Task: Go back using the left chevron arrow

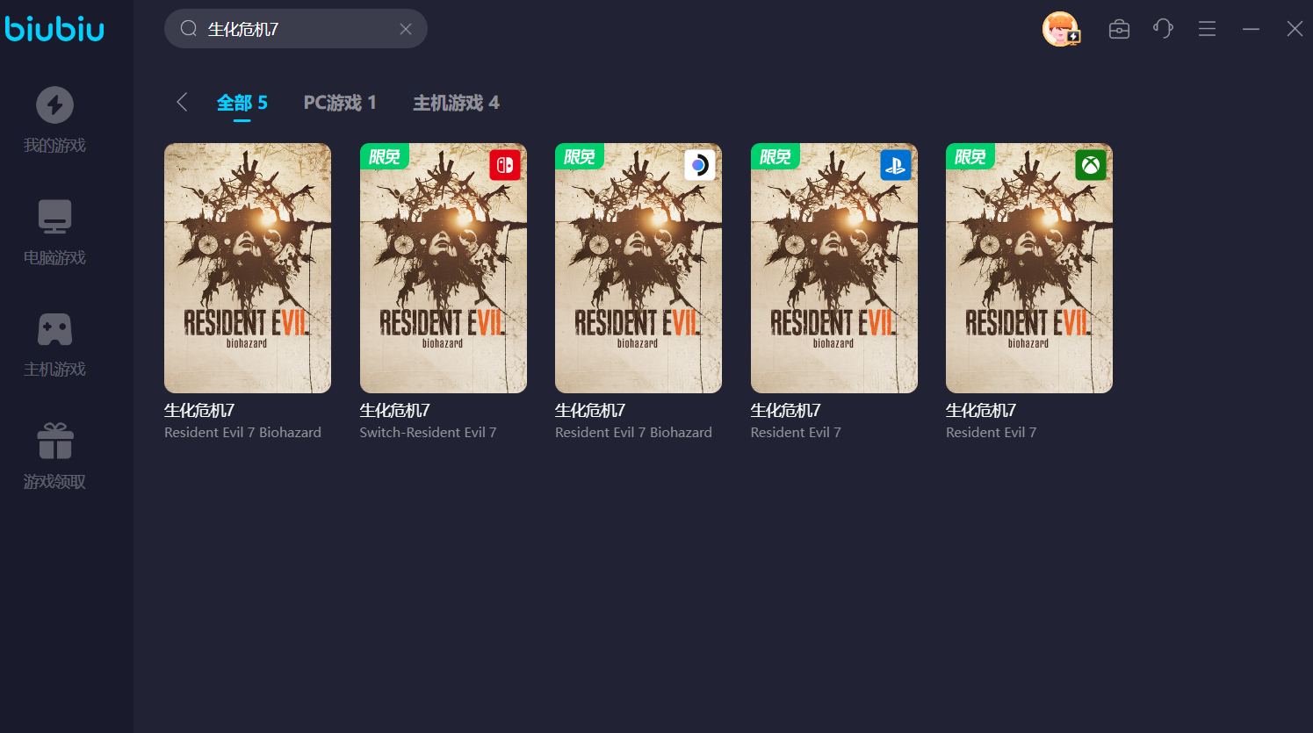Action: (182, 103)
